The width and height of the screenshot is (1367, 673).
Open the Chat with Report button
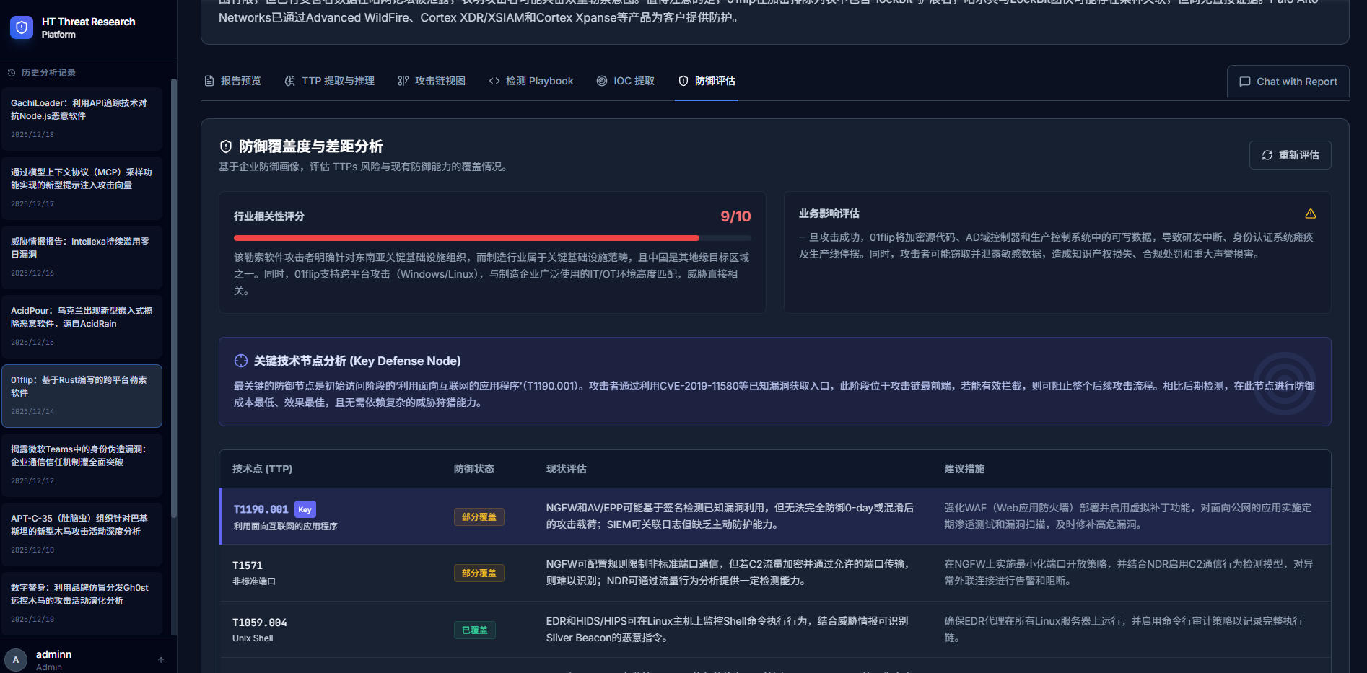(x=1288, y=82)
